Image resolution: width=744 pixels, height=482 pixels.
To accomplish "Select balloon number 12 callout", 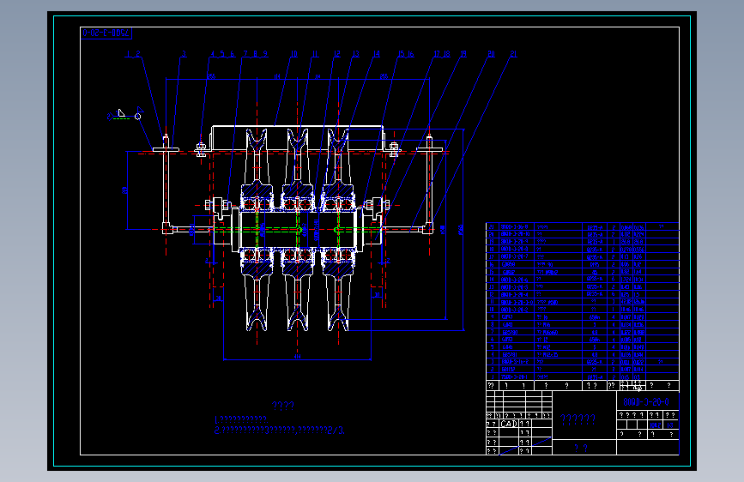I will tap(337, 54).
